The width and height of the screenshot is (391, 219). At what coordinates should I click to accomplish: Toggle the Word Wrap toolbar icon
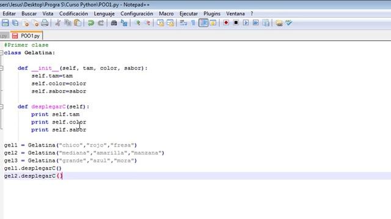[183, 23]
